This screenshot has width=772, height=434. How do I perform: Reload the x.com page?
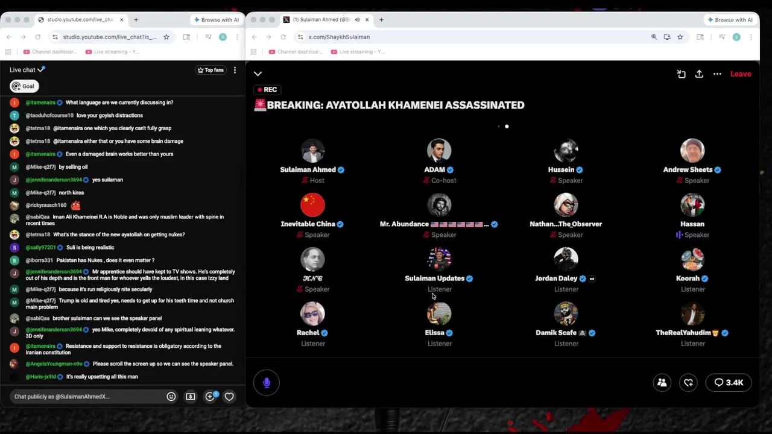point(283,37)
